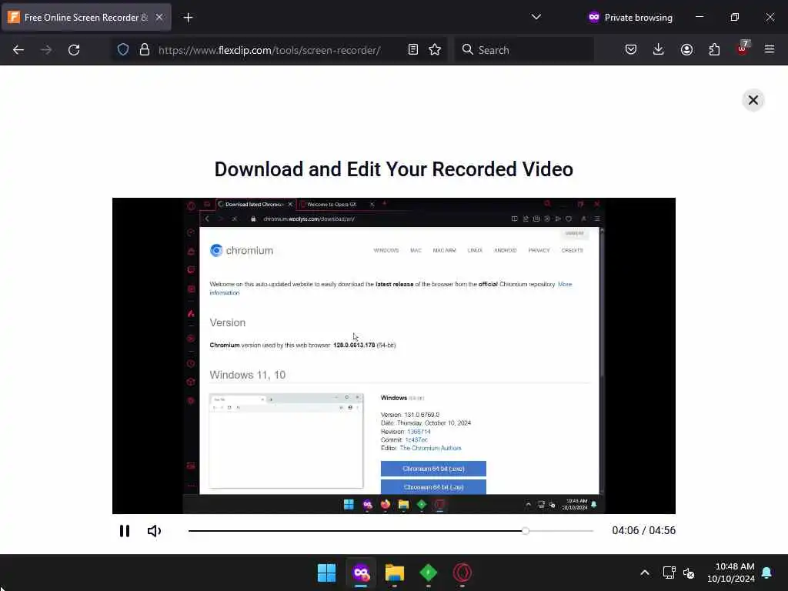The image size is (788, 591).
Task: Open the tracking protection shield icon
Action: (123, 50)
